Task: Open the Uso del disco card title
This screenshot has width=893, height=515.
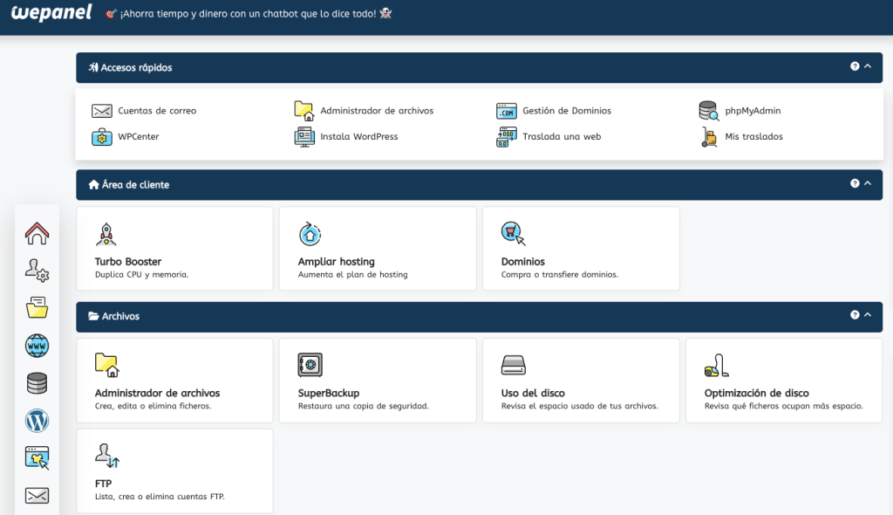Action: click(533, 393)
